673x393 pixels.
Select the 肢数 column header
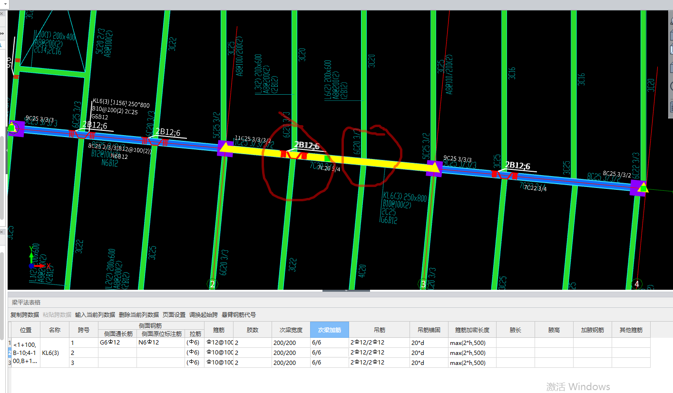click(253, 330)
